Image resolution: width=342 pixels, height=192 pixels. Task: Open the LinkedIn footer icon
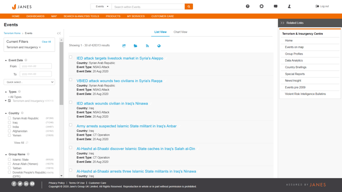[26, 184]
